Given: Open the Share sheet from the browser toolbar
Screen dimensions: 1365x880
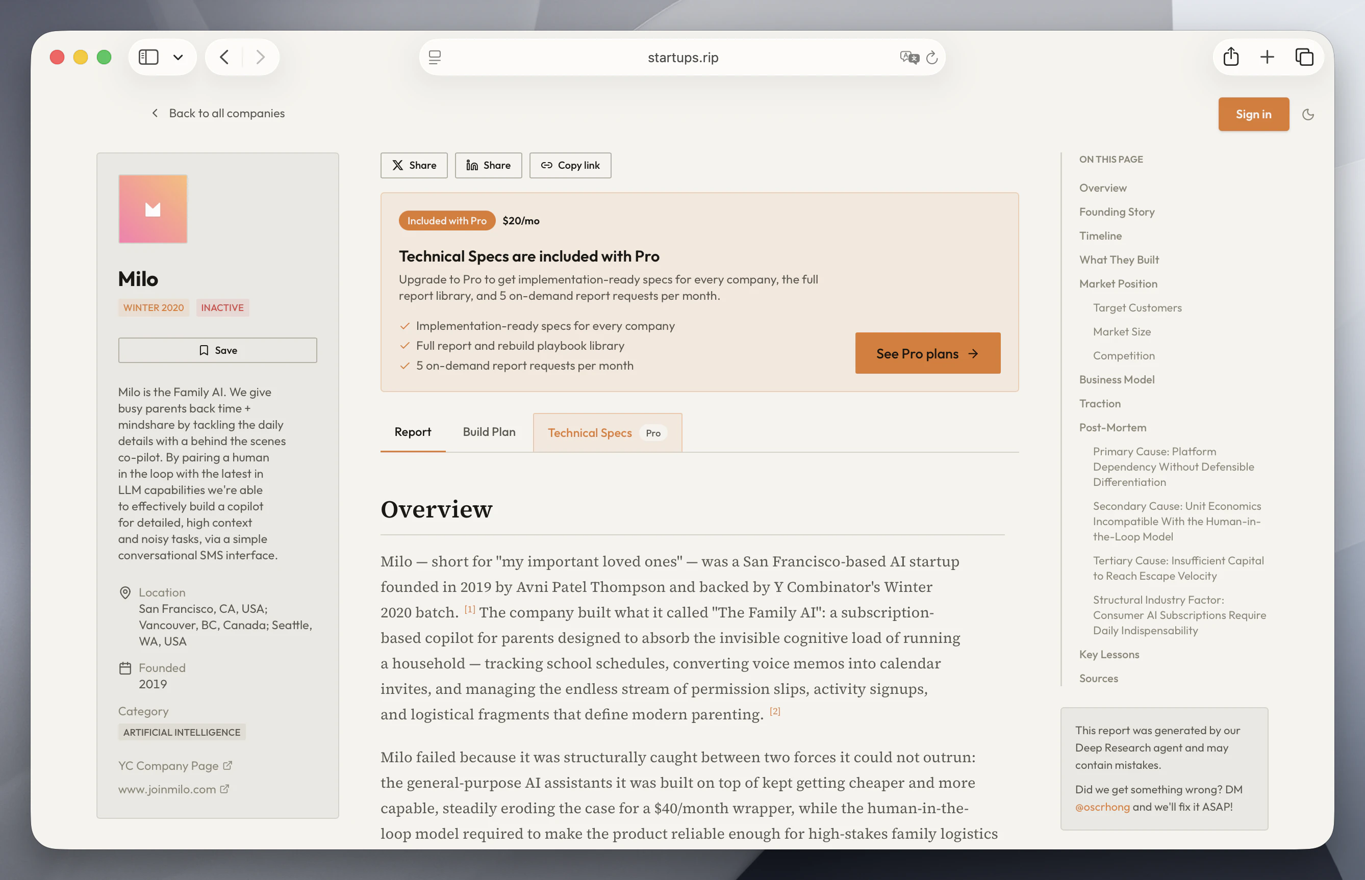Looking at the screenshot, I should (1232, 57).
